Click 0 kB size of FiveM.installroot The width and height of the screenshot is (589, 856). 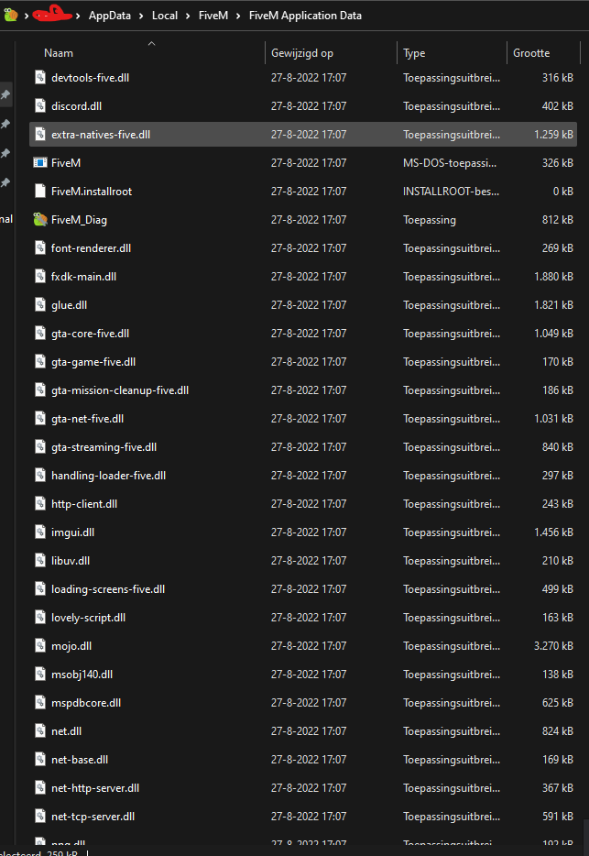[x=562, y=191]
